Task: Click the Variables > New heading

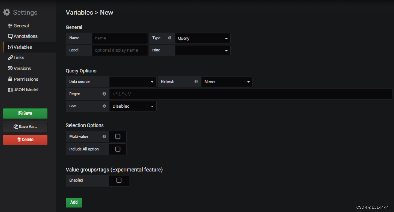Action: click(x=89, y=13)
